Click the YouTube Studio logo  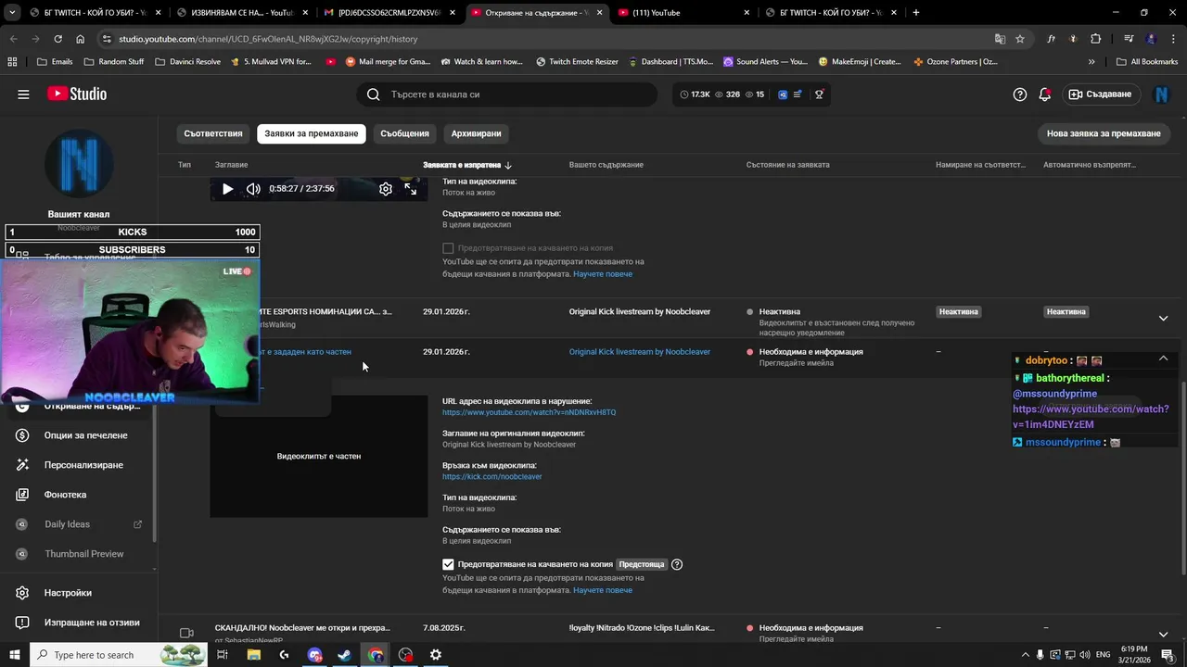[x=77, y=94]
